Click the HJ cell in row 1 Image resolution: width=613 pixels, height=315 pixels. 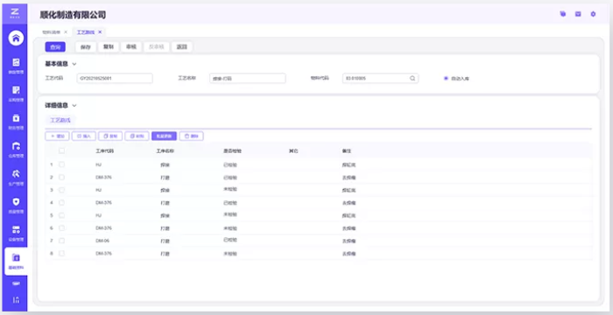tap(98, 164)
